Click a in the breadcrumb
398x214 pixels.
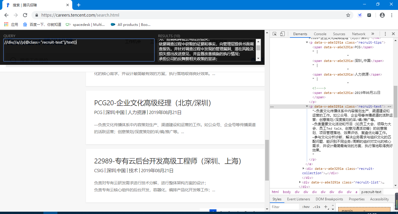356,192
